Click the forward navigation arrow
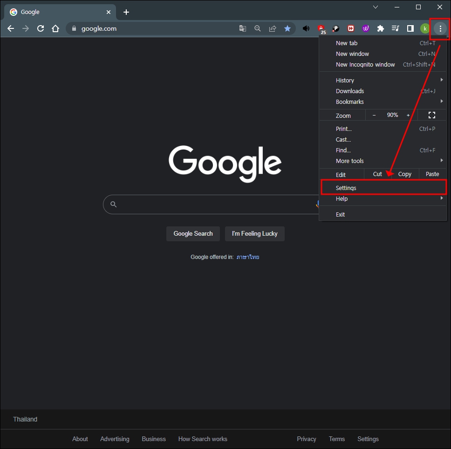Viewport: 451px width, 449px height. [26, 28]
